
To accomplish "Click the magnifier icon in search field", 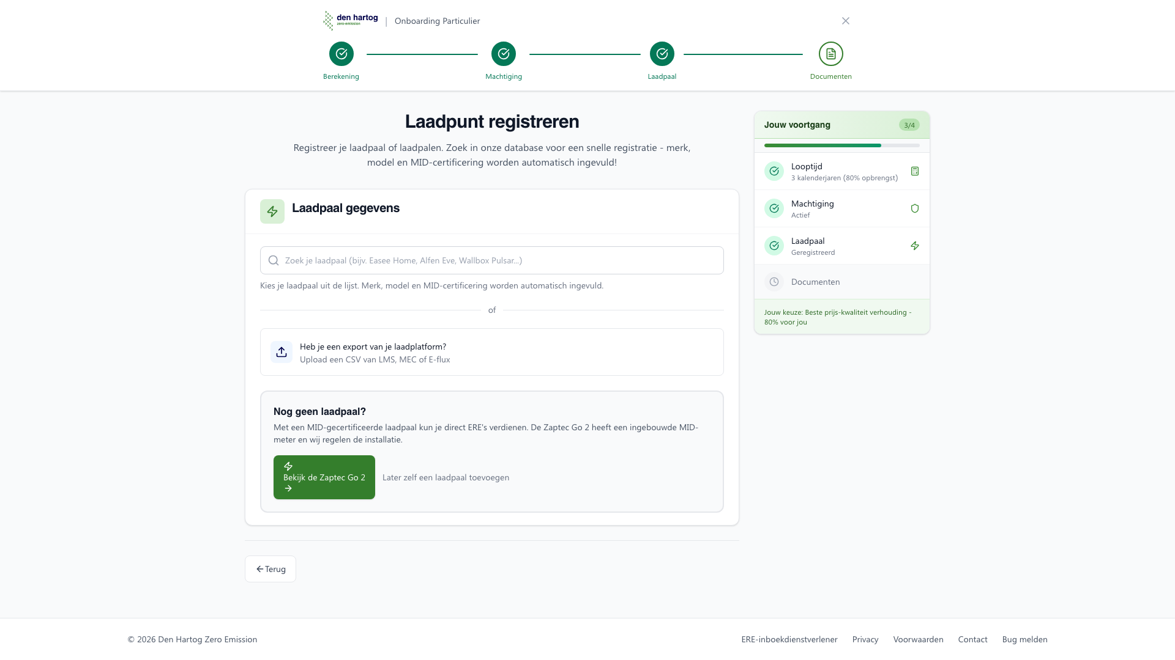I will pos(274,260).
